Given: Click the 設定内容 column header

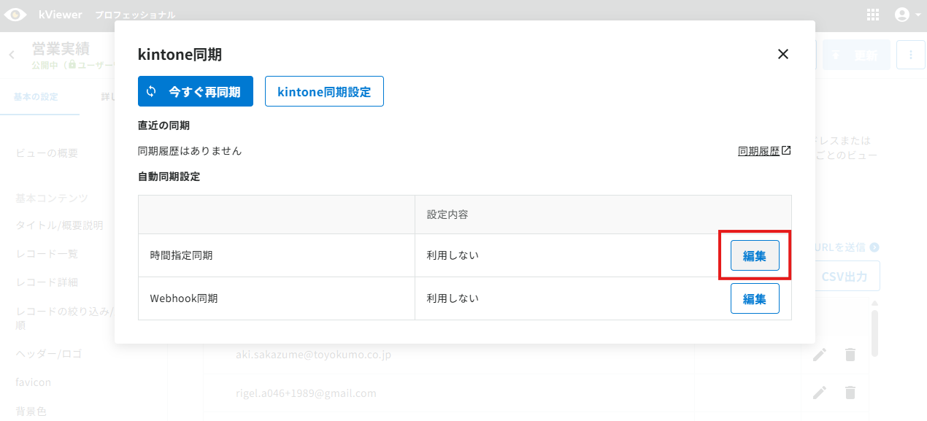Looking at the screenshot, I should pyautogui.click(x=447, y=215).
